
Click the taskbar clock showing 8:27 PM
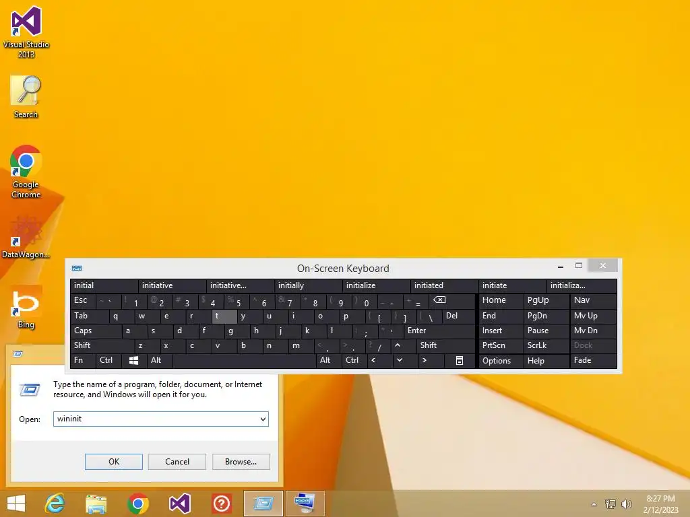point(660,504)
